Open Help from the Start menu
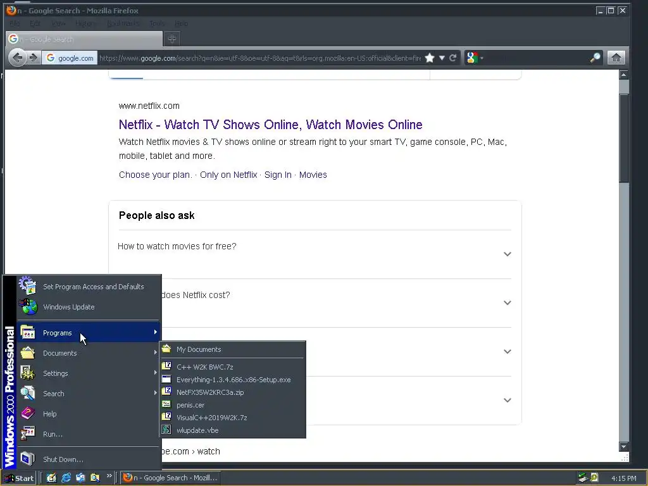Screen dimensions: 648x486 tap(89, 414)
